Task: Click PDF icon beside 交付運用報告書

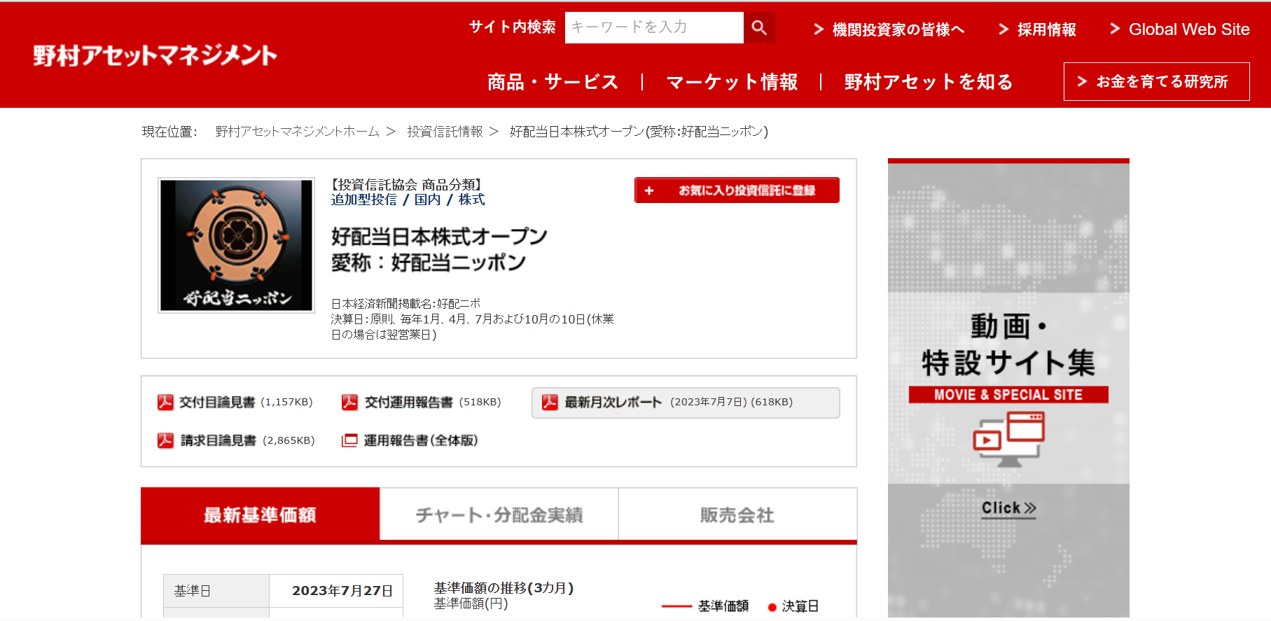Action: [349, 402]
